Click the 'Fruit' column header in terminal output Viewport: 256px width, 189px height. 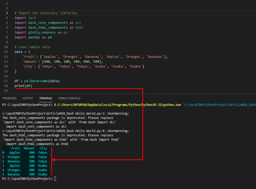coord(16,148)
